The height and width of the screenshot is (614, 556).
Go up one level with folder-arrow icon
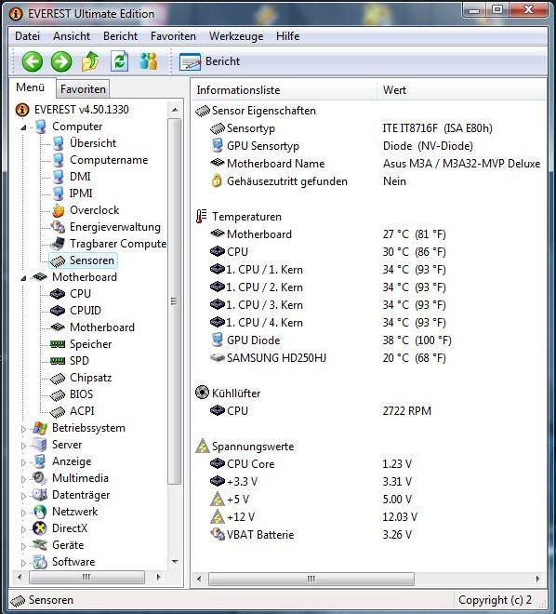90,61
